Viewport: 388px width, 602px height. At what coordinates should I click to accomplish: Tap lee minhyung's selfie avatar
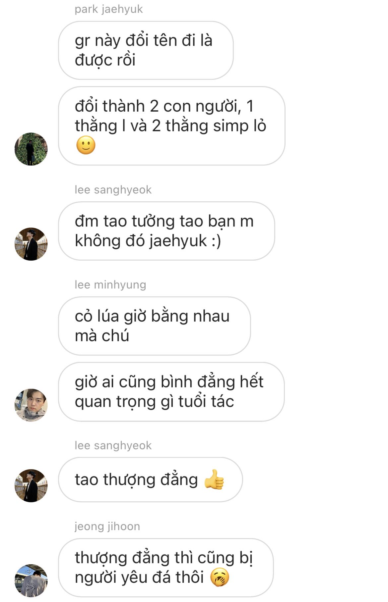(x=31, y=405)
